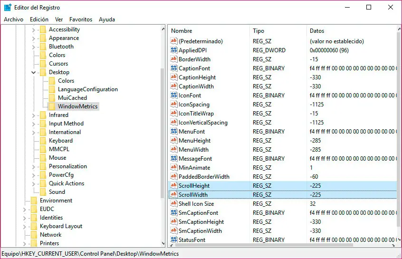Maximize the Editor del Registro window
This screenshot has width=402, height=259.
tap(368, 7)
